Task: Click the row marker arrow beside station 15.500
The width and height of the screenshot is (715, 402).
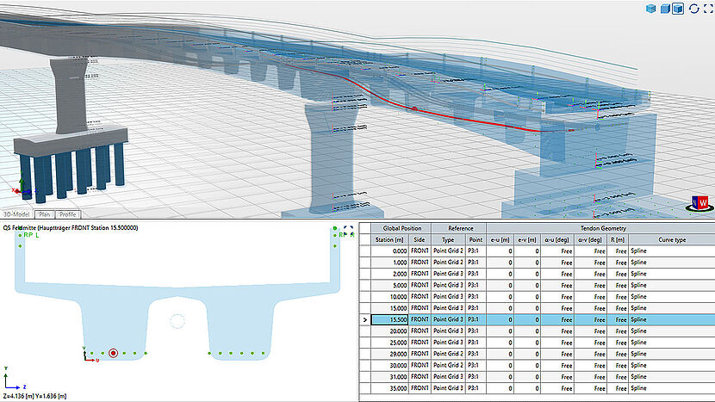Action: click(x=365, y=319)
